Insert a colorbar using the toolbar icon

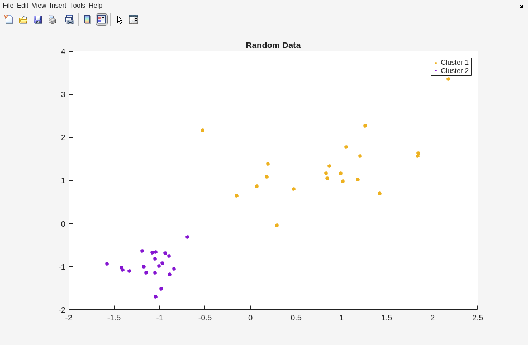(x=87, y=20)
